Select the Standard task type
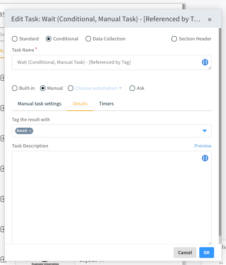226x265 pixels. 15,39
